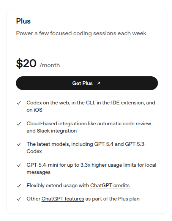Click the automatic code review feature text

[x=124, y=124]
